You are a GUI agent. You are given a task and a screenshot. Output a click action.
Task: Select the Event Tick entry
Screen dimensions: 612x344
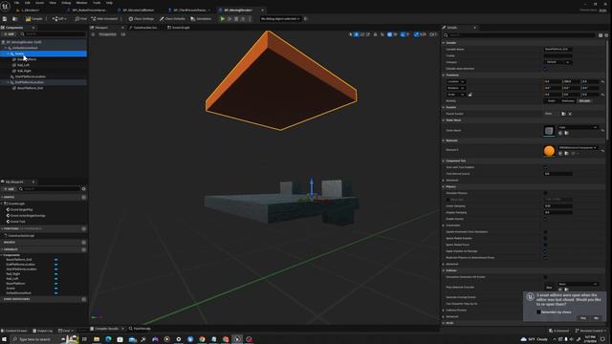[x=17, y=221]
